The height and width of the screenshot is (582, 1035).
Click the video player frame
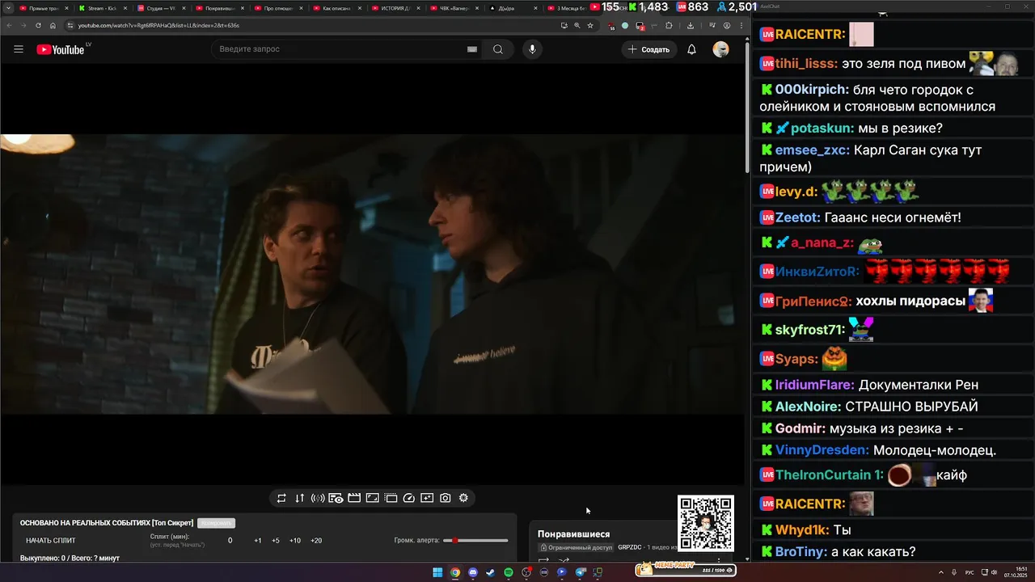[372, 274]
